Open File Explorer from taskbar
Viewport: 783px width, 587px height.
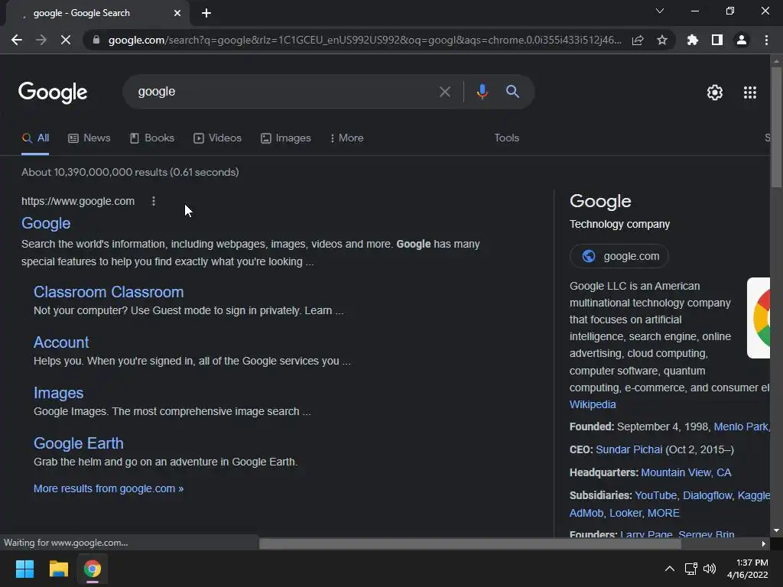coord(58,569)
